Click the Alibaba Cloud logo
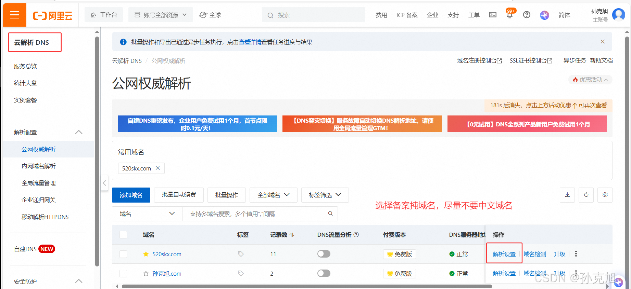The width and height of the screenshot is (631, 289). (x=53, y=15)
